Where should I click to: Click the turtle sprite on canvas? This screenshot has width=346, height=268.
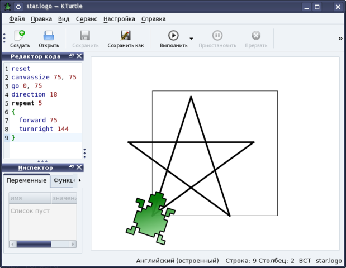(151, 218)
